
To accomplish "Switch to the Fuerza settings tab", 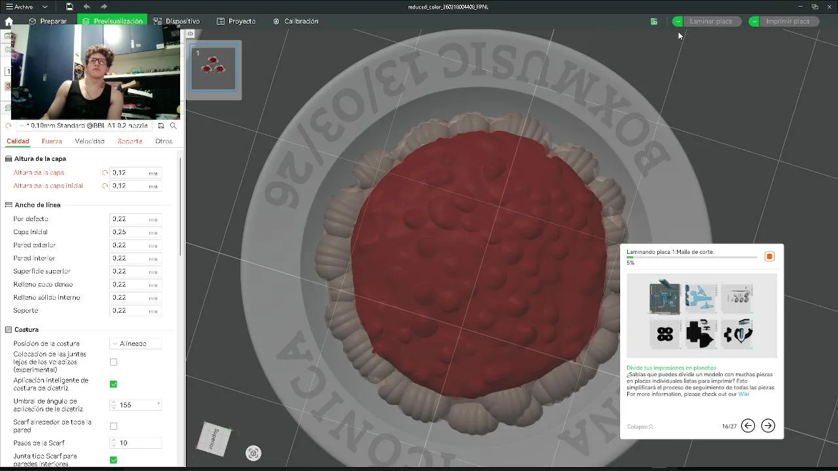I will coord(52,141).
